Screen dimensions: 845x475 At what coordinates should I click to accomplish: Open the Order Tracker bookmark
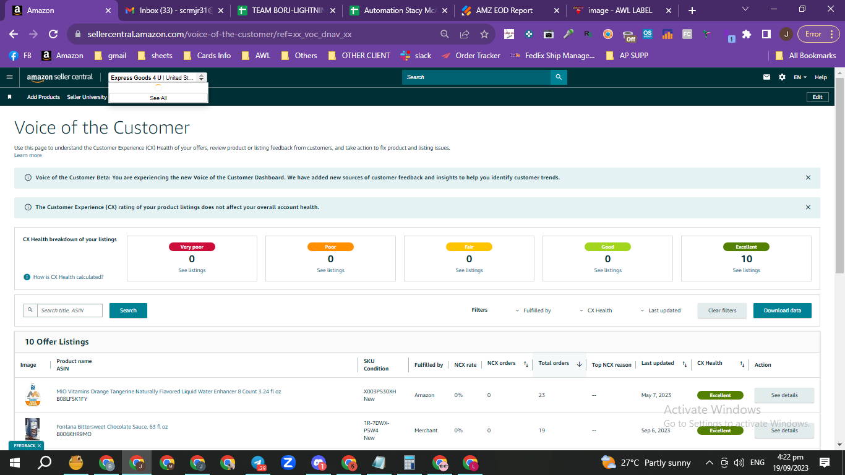pyautogui.click(x=471, y=56)
